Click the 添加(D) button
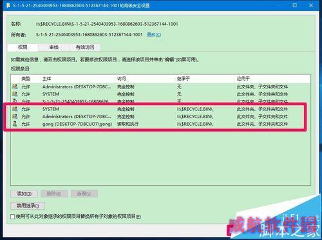This screenshot has width=322, height=240. pos(24,194)
